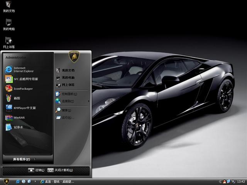Click the Lamborghini Start button on taskbar
Image resolution: width=247 pixels, height=185 pixels.
[7, 181]
